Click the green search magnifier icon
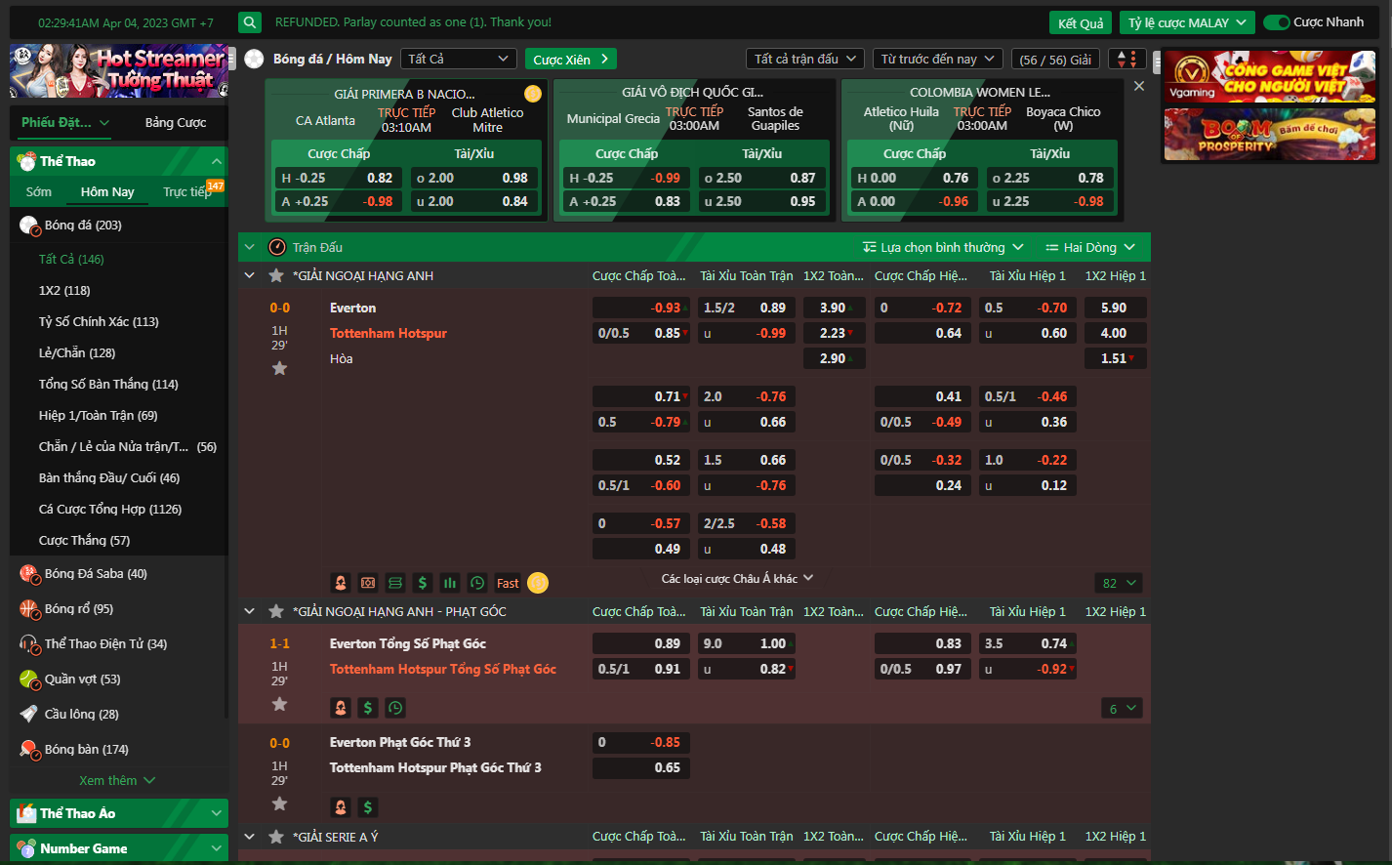 point(250,22)
